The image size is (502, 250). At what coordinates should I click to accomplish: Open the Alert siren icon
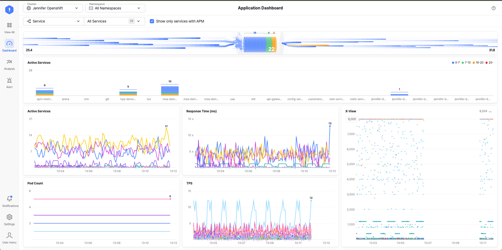pyautogui.click(x=9, y=80)
